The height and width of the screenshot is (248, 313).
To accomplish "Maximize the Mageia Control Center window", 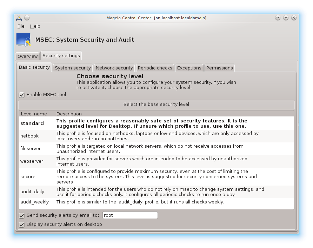I will point(286,18).
